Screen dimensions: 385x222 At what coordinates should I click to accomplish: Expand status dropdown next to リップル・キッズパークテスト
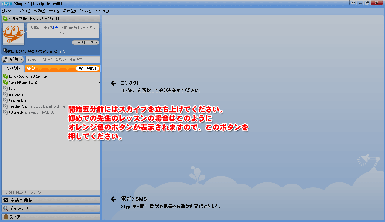pyautogui.click(x=9, y=19)
